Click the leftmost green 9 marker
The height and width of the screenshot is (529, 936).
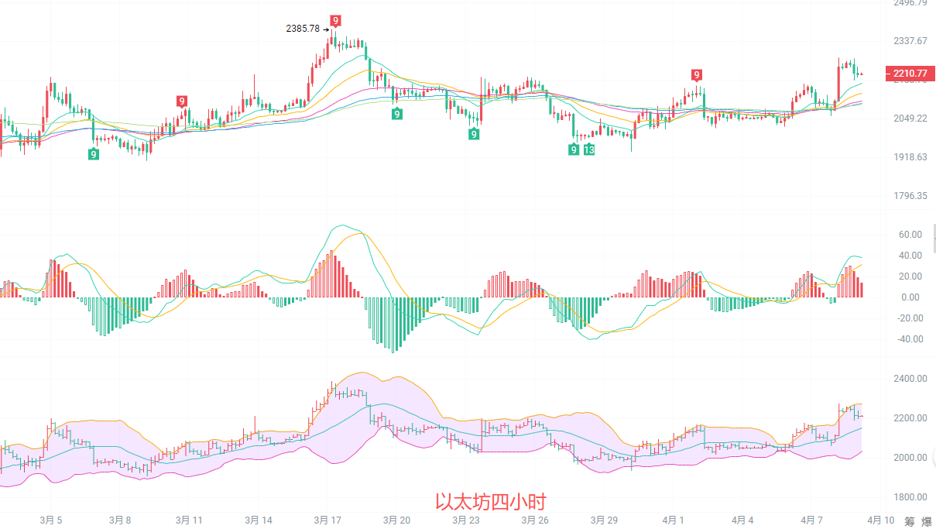point(94,154)
